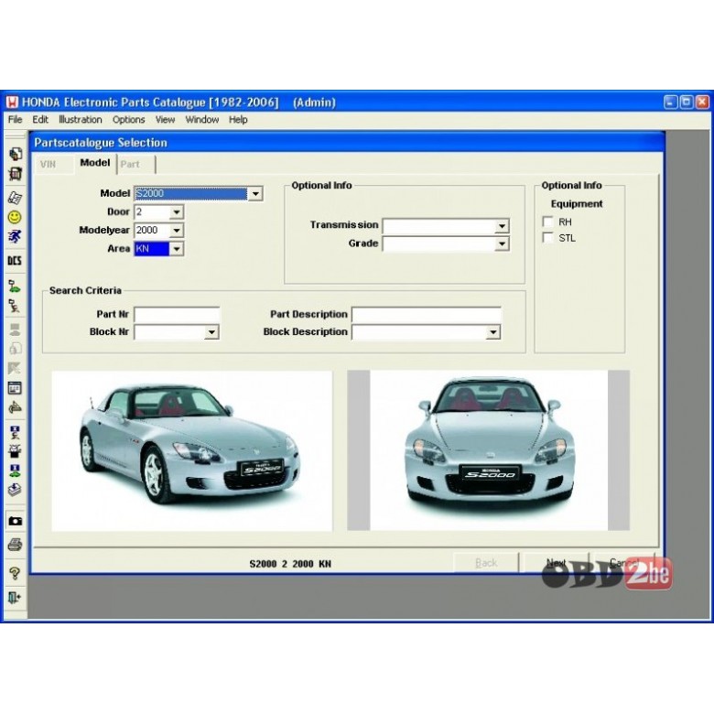The height and width of the screenshot is (714, 714).
Task: Expand the Block Description dropdown
Action: (x=492, y=332)
